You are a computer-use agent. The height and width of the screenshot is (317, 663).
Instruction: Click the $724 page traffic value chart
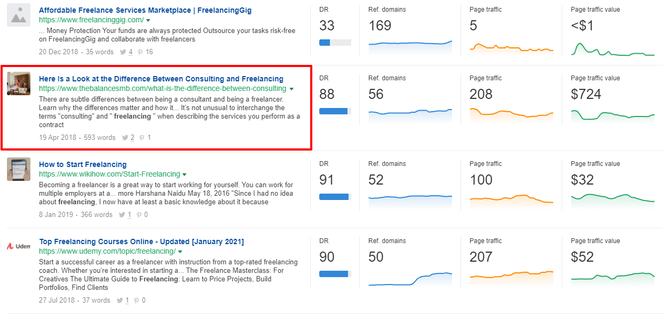point(612,115)
